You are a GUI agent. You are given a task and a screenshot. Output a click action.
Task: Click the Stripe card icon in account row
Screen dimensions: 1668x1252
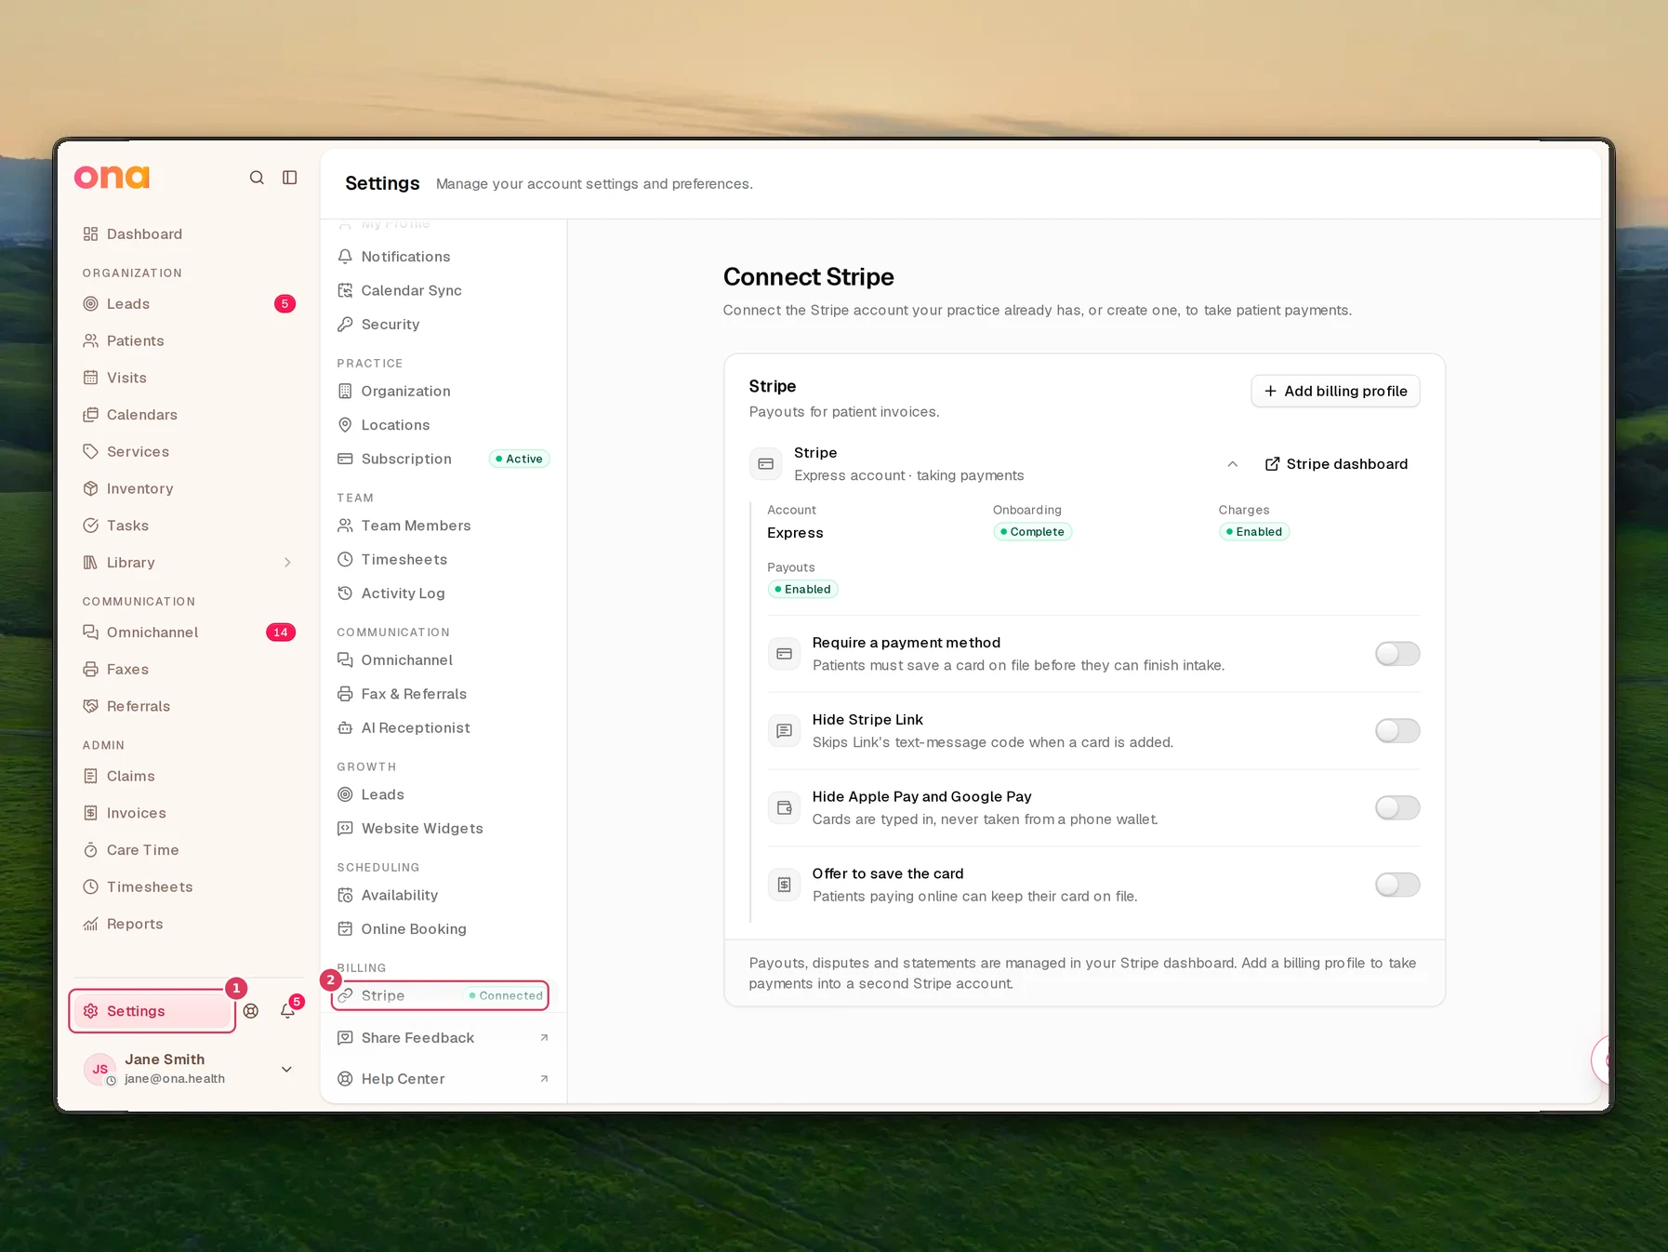766,464
